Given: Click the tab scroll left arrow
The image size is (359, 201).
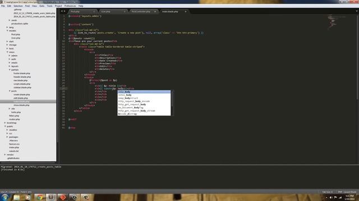Looking at the screenshot, I should click(62, 11).
